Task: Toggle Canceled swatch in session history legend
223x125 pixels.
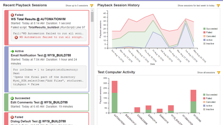Action: pos(205,36)
